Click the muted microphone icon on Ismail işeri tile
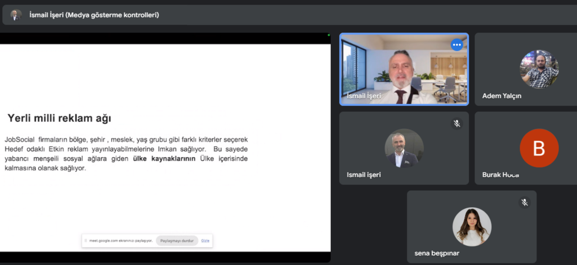Viewport: 577px width, 265px height. coord(457,124)
